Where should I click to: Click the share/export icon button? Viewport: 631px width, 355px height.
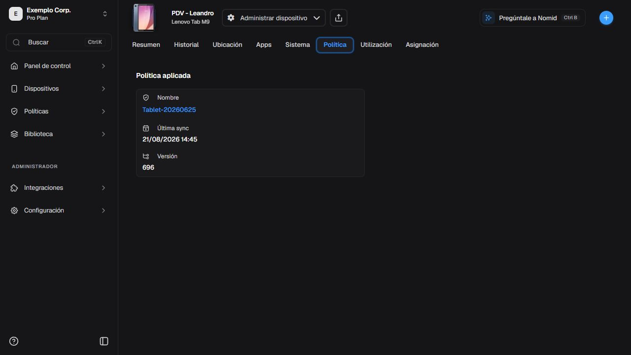[x=339, y=18]
